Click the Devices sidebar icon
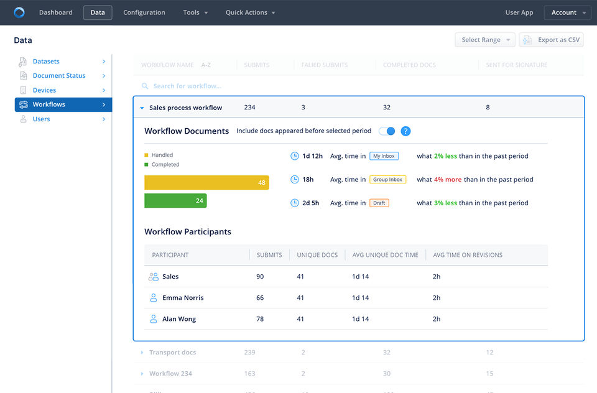This screenshot has width=597, height=393. pyautogui.click(x=23, y=90)
